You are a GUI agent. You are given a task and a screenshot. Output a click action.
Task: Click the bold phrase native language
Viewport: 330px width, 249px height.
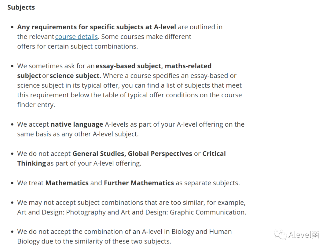point(77,125)
